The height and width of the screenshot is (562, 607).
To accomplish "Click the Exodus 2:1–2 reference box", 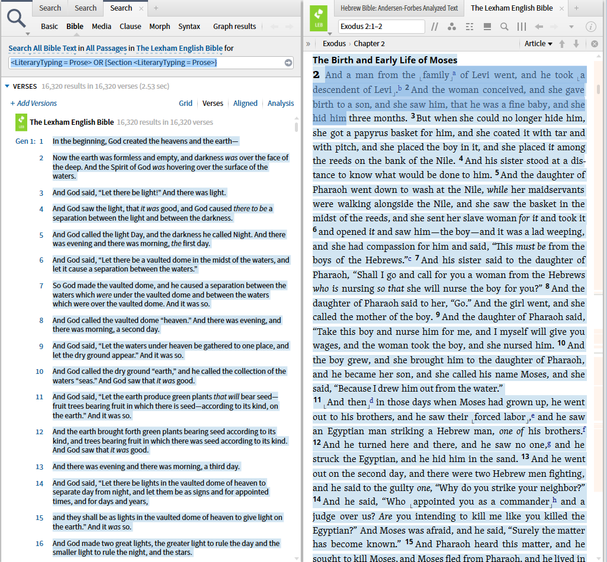I will click(381, 26).
